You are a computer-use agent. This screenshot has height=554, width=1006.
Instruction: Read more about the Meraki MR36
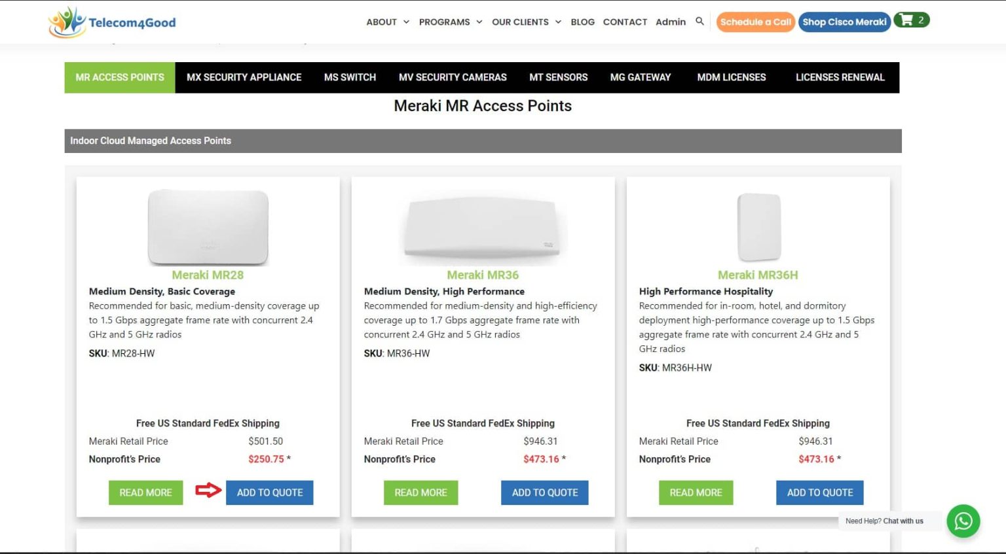[420, 492]
